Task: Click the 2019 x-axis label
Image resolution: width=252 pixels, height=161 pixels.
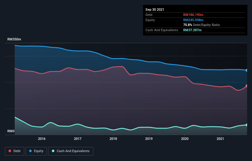Action: [x=149, y=139]
